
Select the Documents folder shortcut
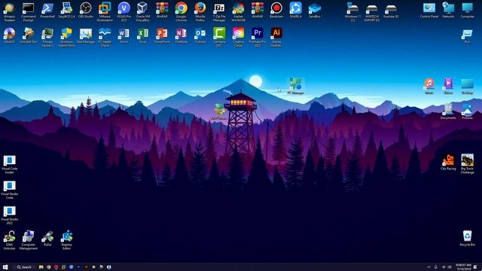(x=448, y=111)
